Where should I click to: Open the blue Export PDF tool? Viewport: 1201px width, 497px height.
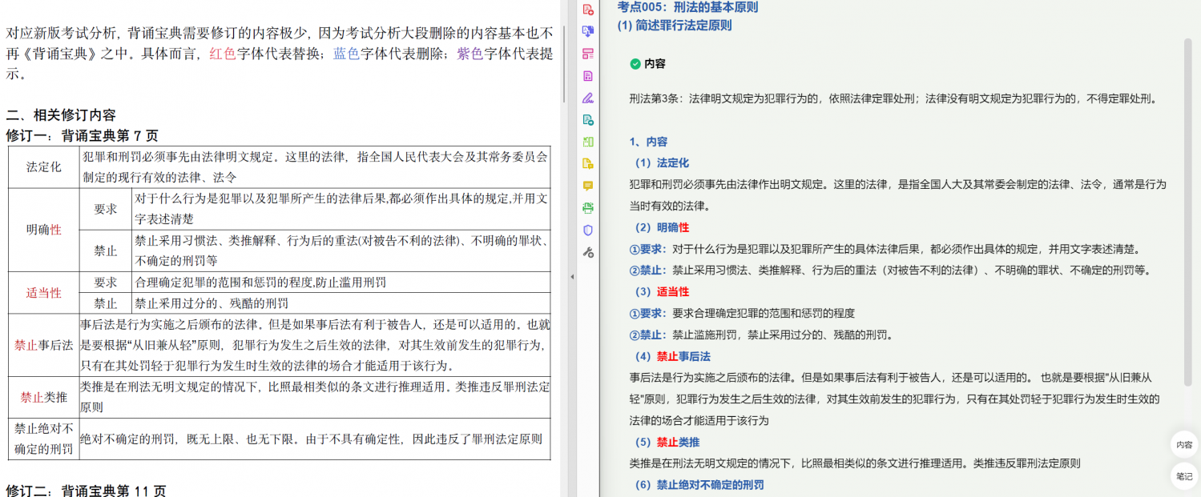point(588,31)
